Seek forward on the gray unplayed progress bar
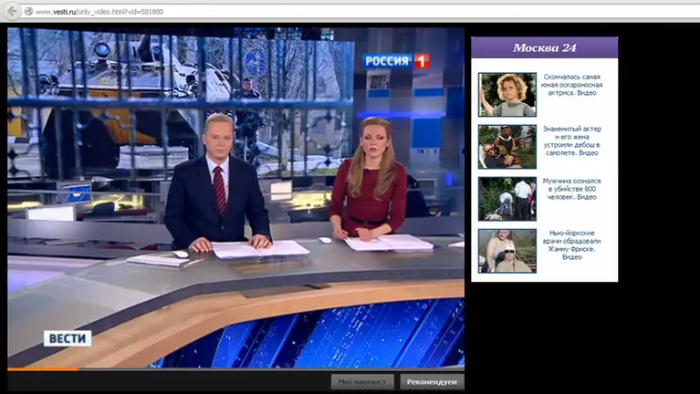This screenshot has width=700, height=394. (274, 368)
